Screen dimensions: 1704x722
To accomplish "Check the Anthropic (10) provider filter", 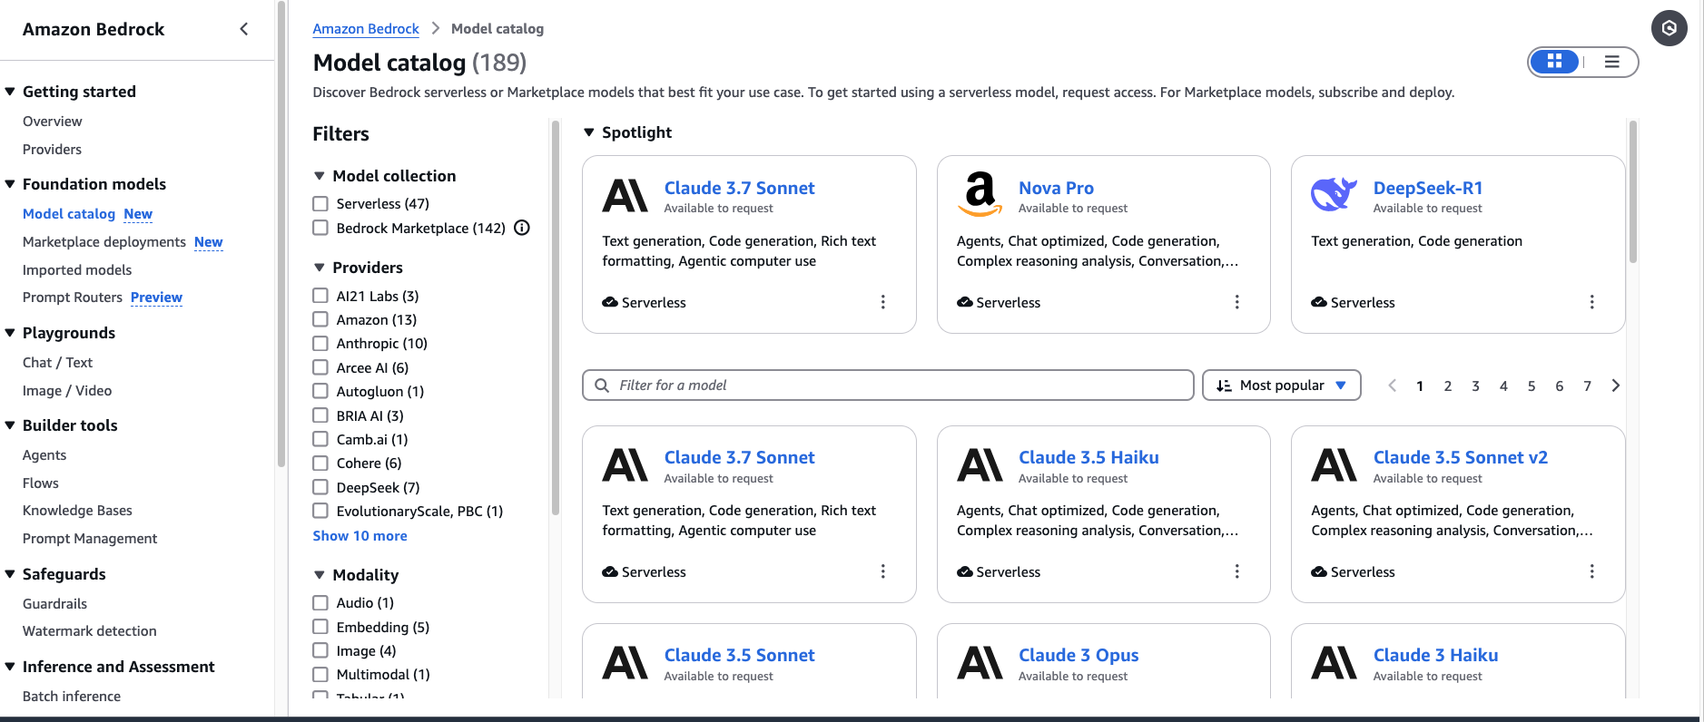I will pos(320,343).
